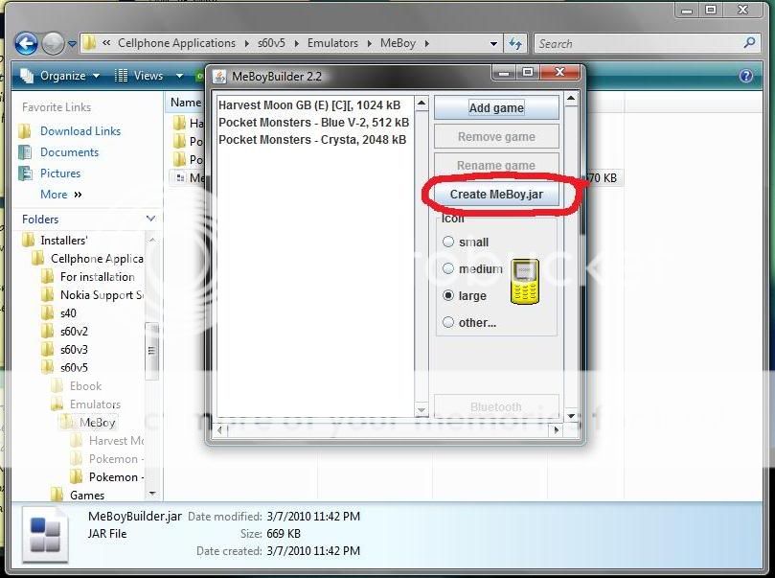The image size is (775, 578).
Task: Click into the Explorer Search field
Action: (638, 43)
